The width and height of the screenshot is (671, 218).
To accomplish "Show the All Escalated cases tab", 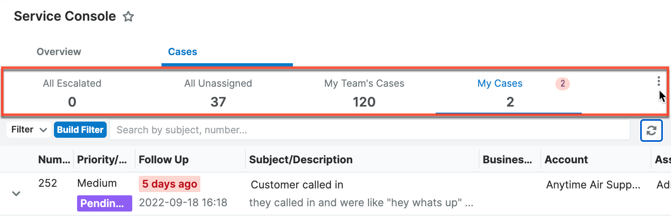I will click(72, 92).
